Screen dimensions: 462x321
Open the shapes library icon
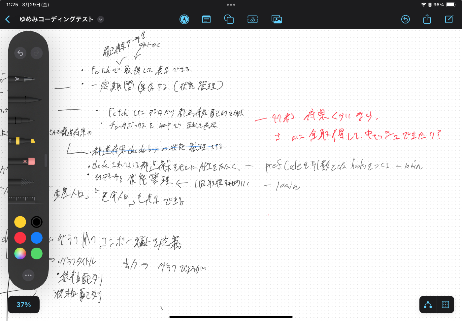coord(229,19)
